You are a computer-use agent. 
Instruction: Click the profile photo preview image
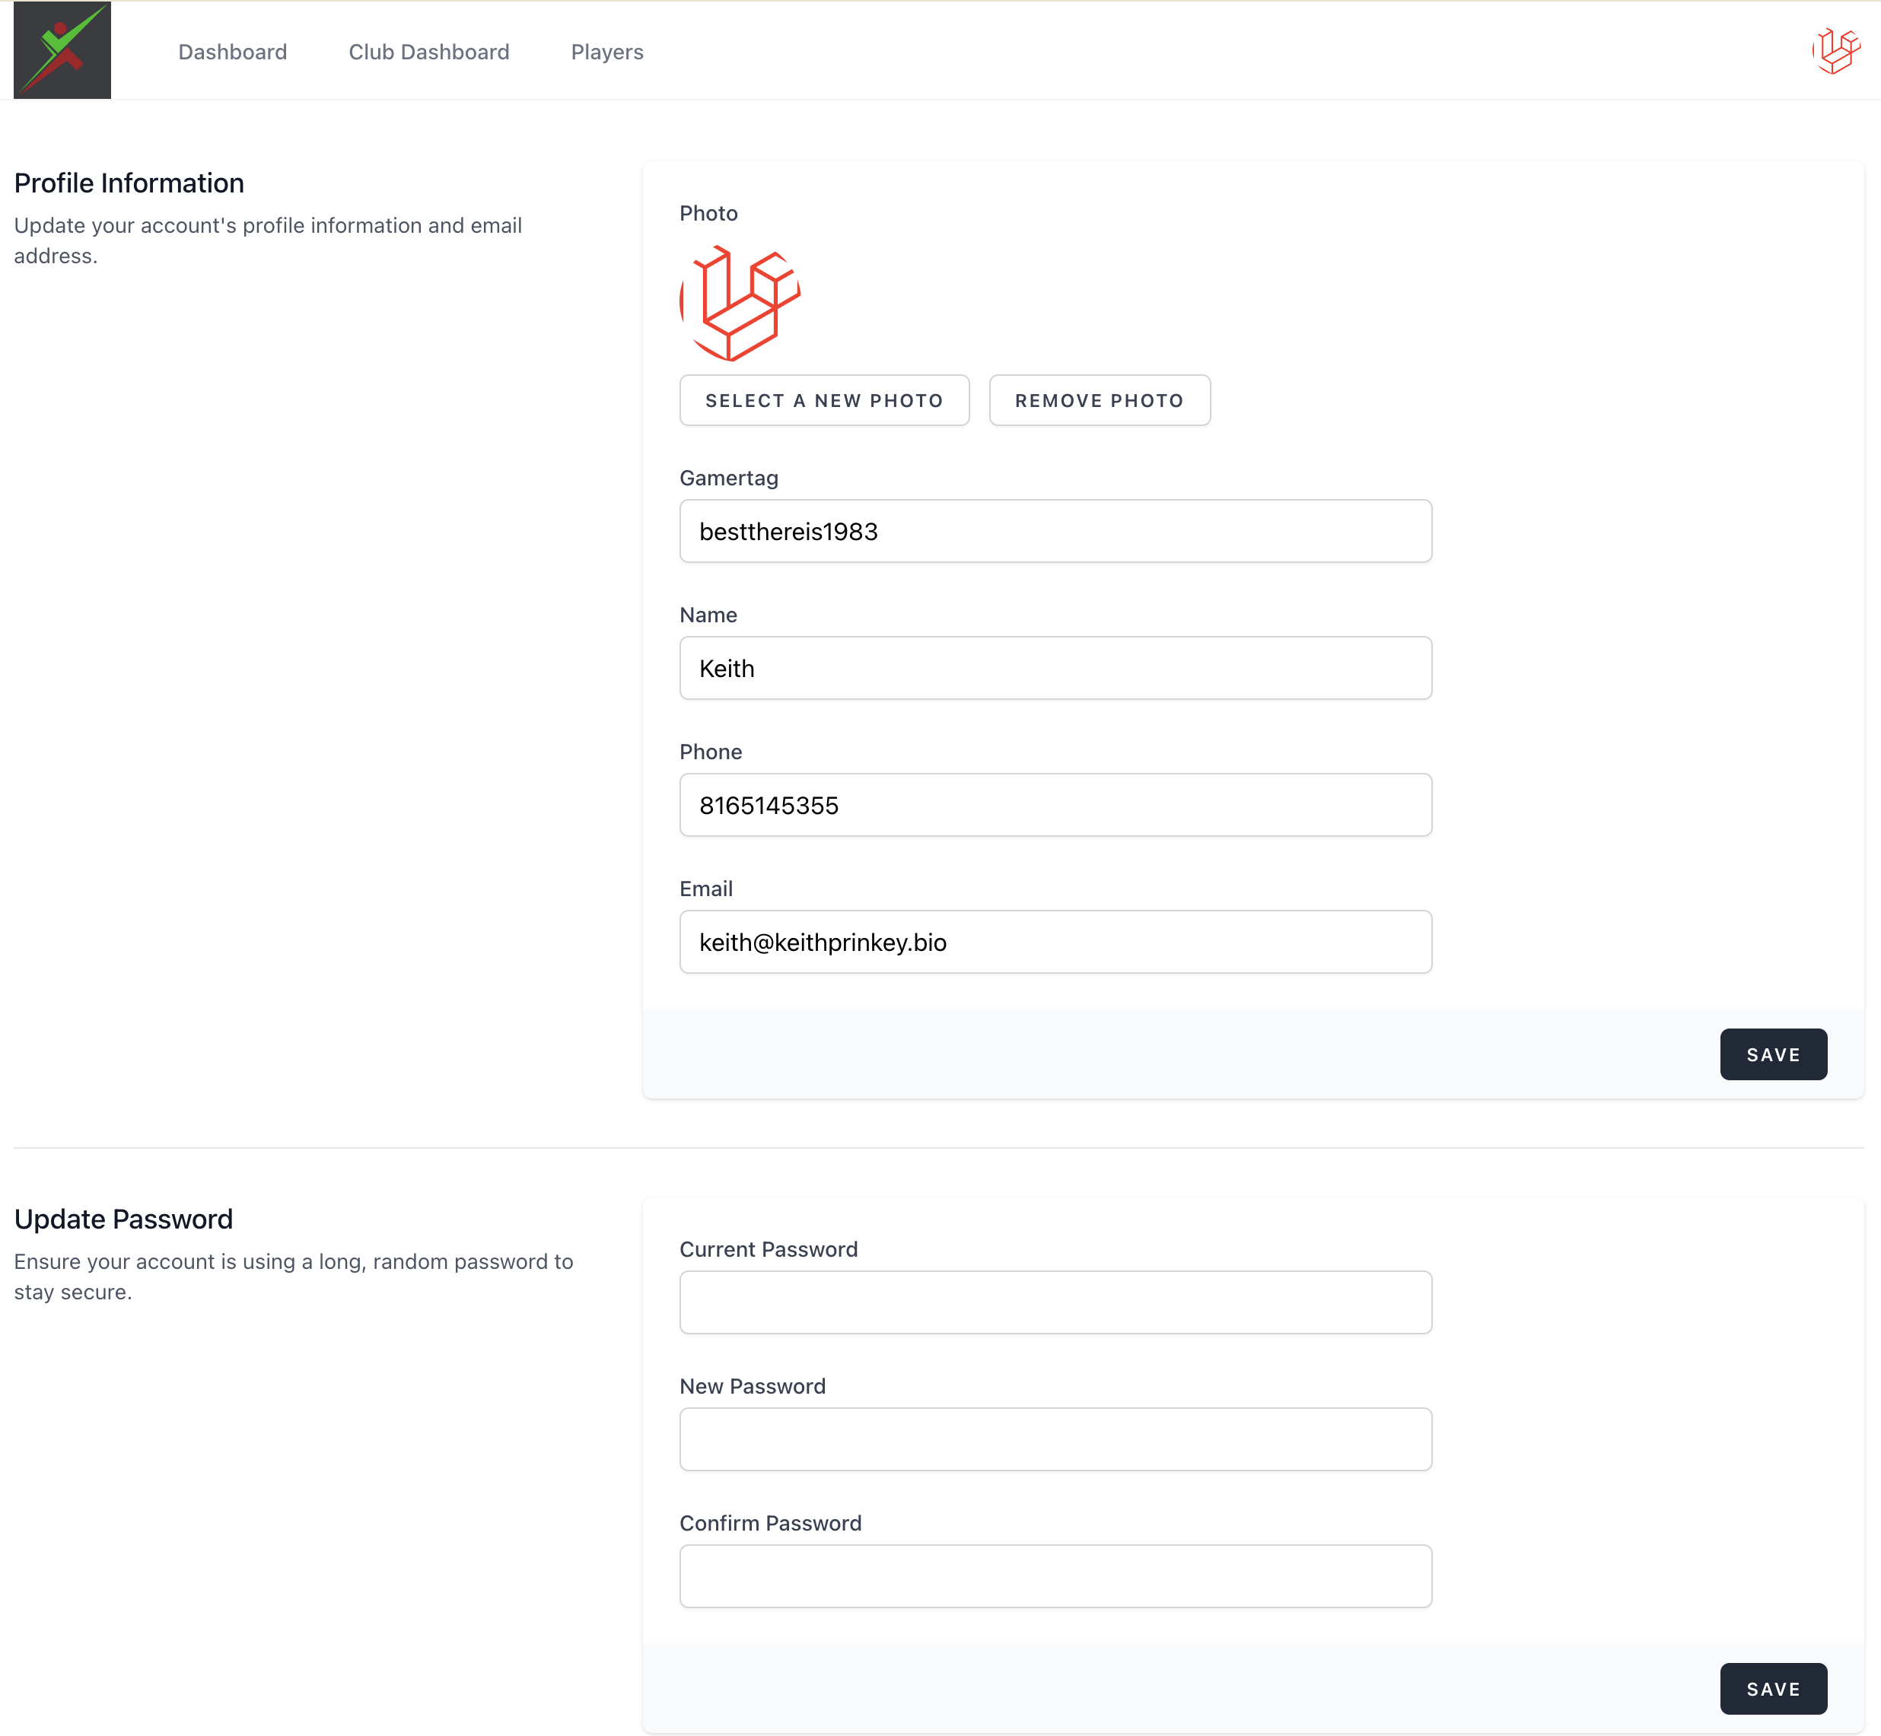740,303
